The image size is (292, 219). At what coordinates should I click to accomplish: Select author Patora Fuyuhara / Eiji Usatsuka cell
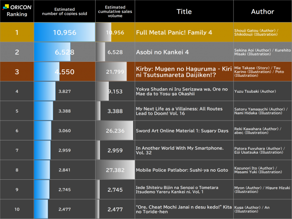tap(262, 150)
